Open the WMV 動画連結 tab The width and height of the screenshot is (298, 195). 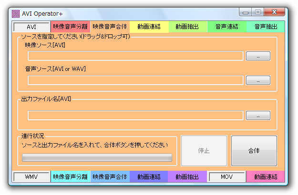coord(149,176)
